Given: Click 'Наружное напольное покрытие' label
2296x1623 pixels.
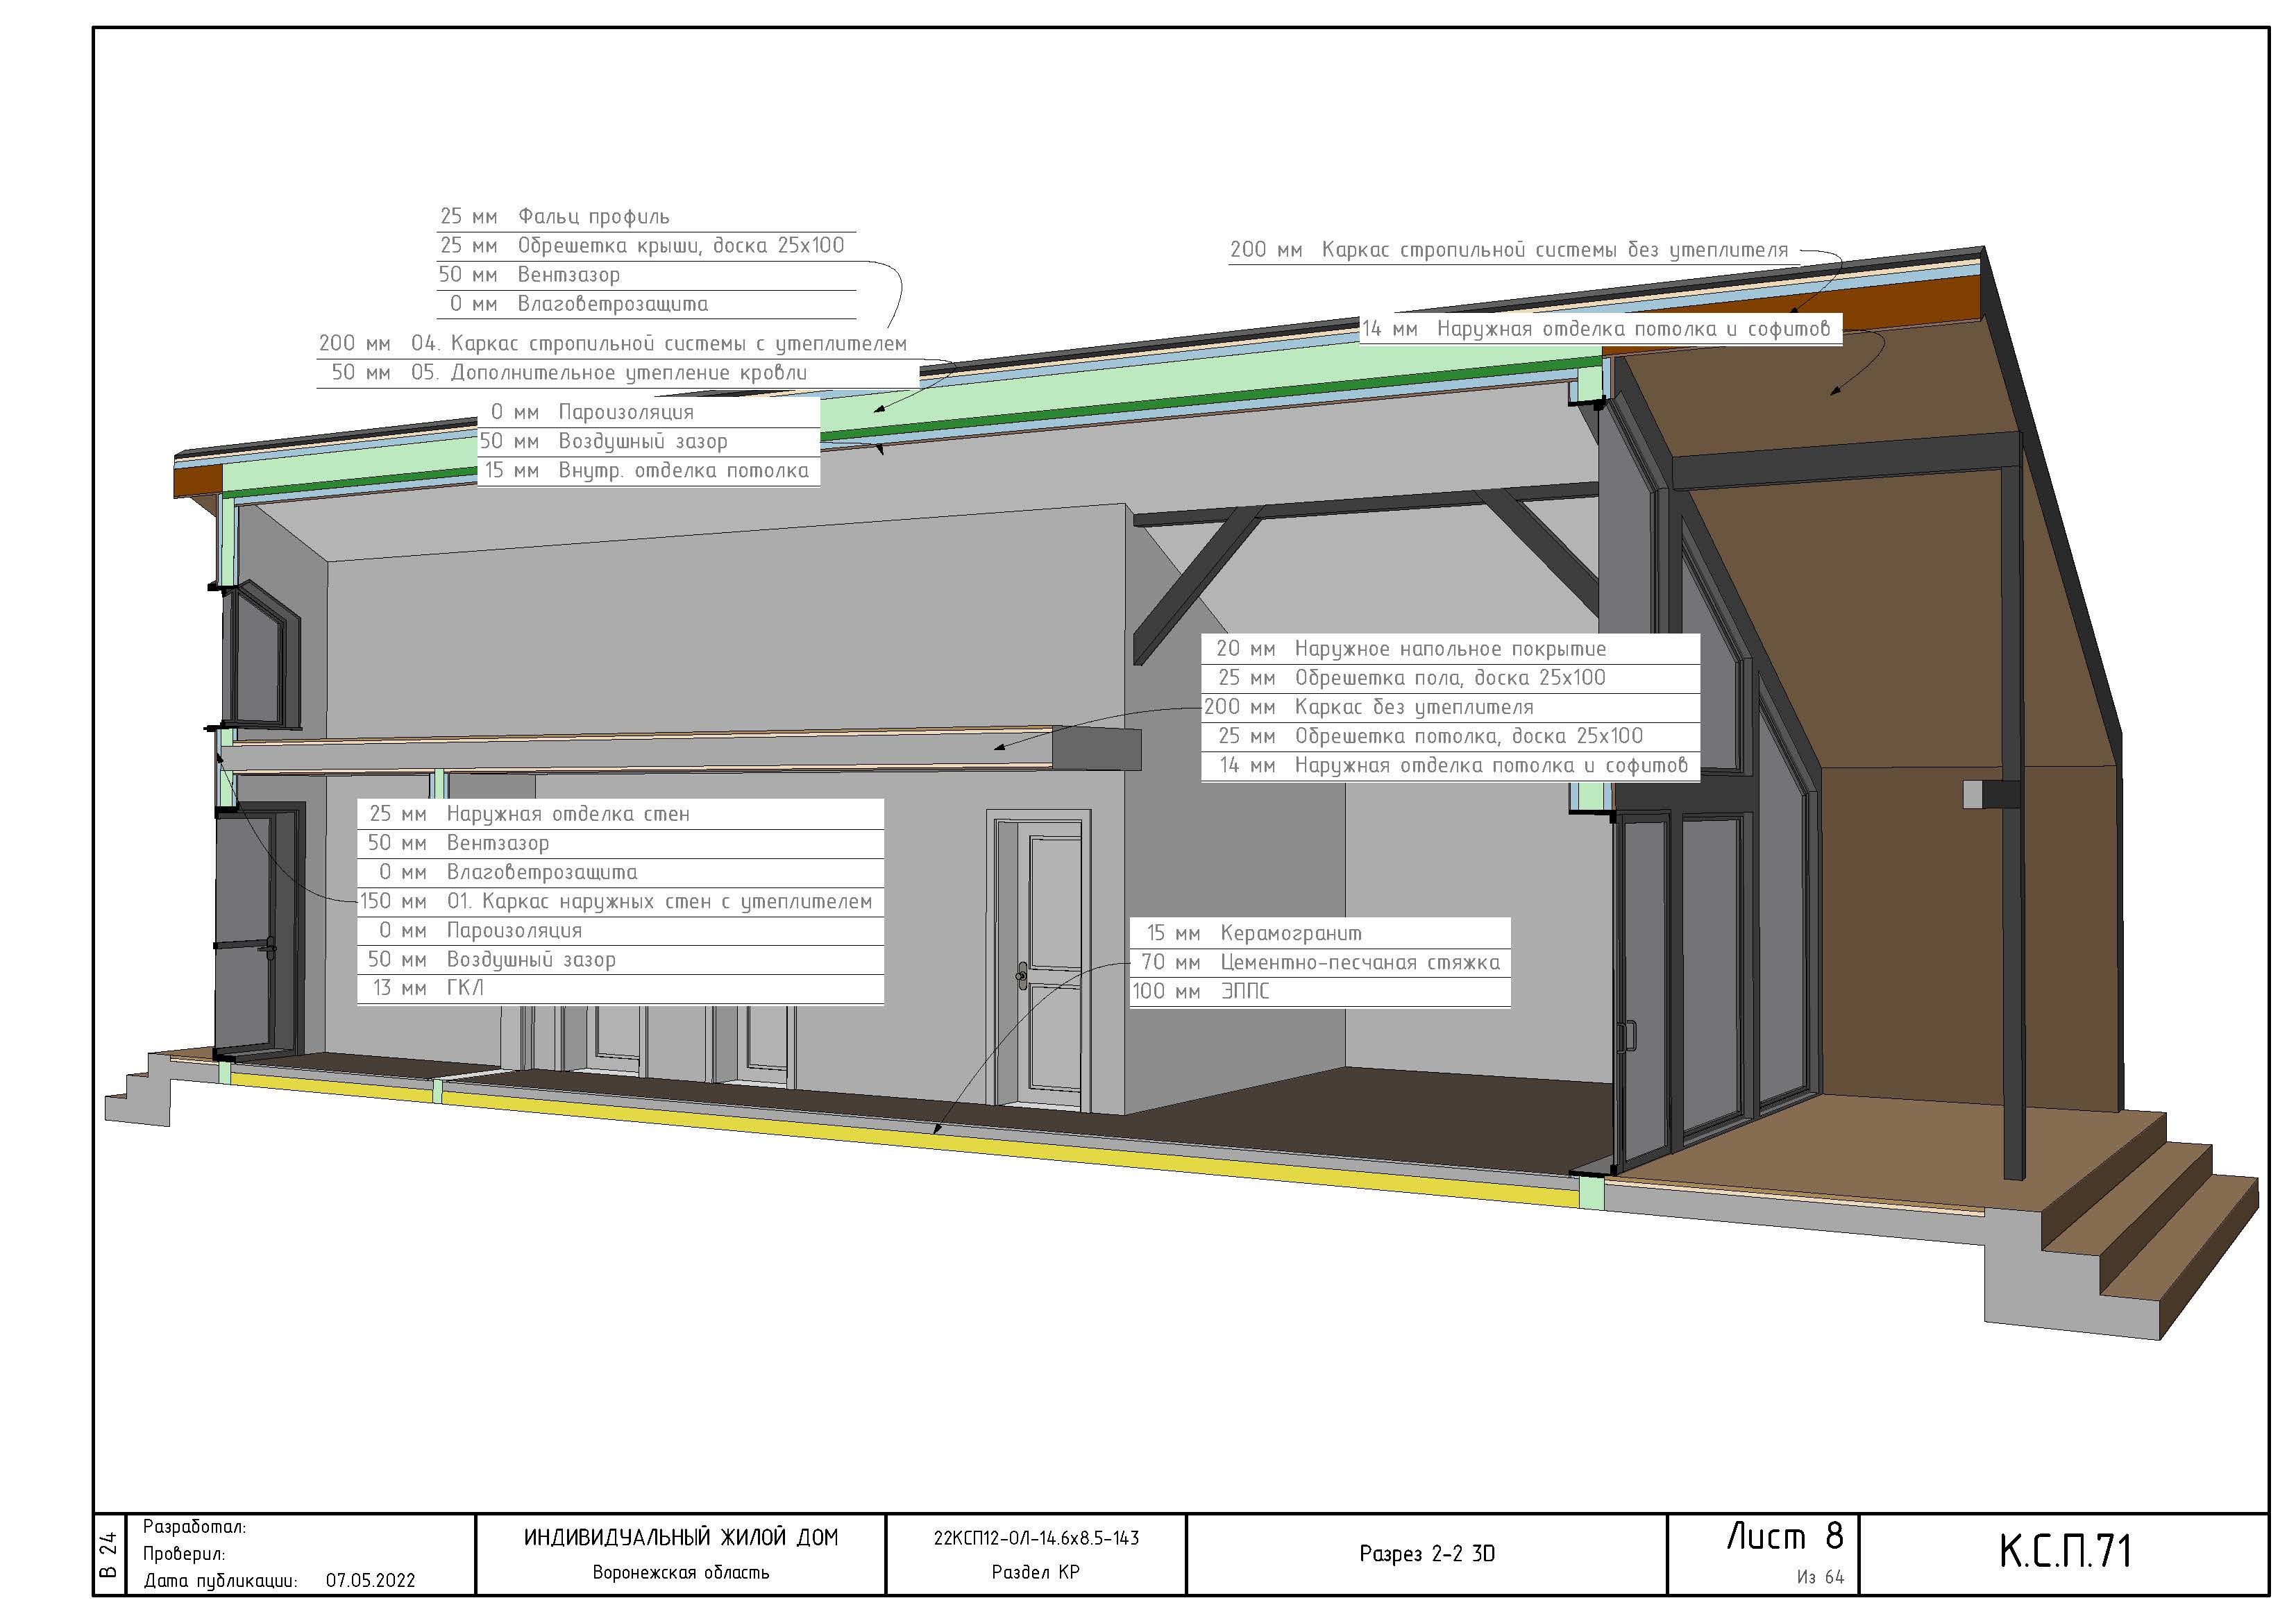Looking at the screenshot, I should [x=1450, y=649].
